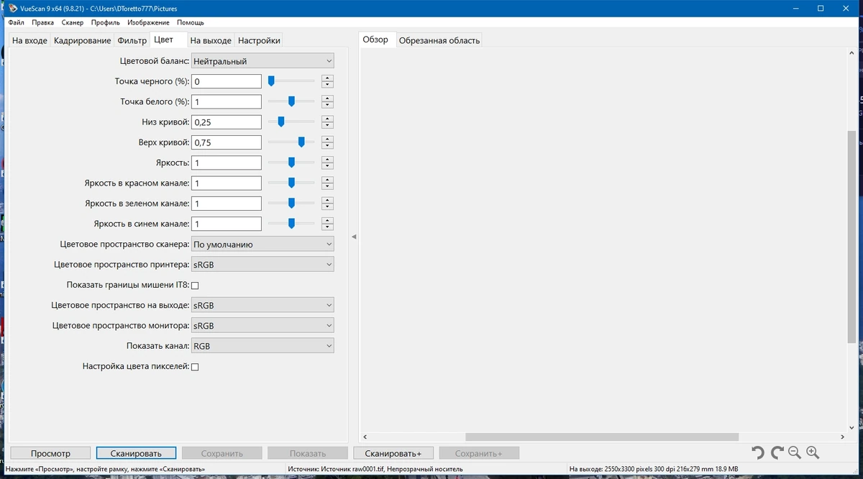Increase Яркость with up spinner
This screenshot has width=863, height=479.
328,160
